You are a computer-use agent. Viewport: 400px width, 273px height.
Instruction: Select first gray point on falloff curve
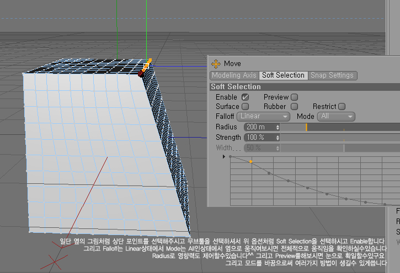231,157
